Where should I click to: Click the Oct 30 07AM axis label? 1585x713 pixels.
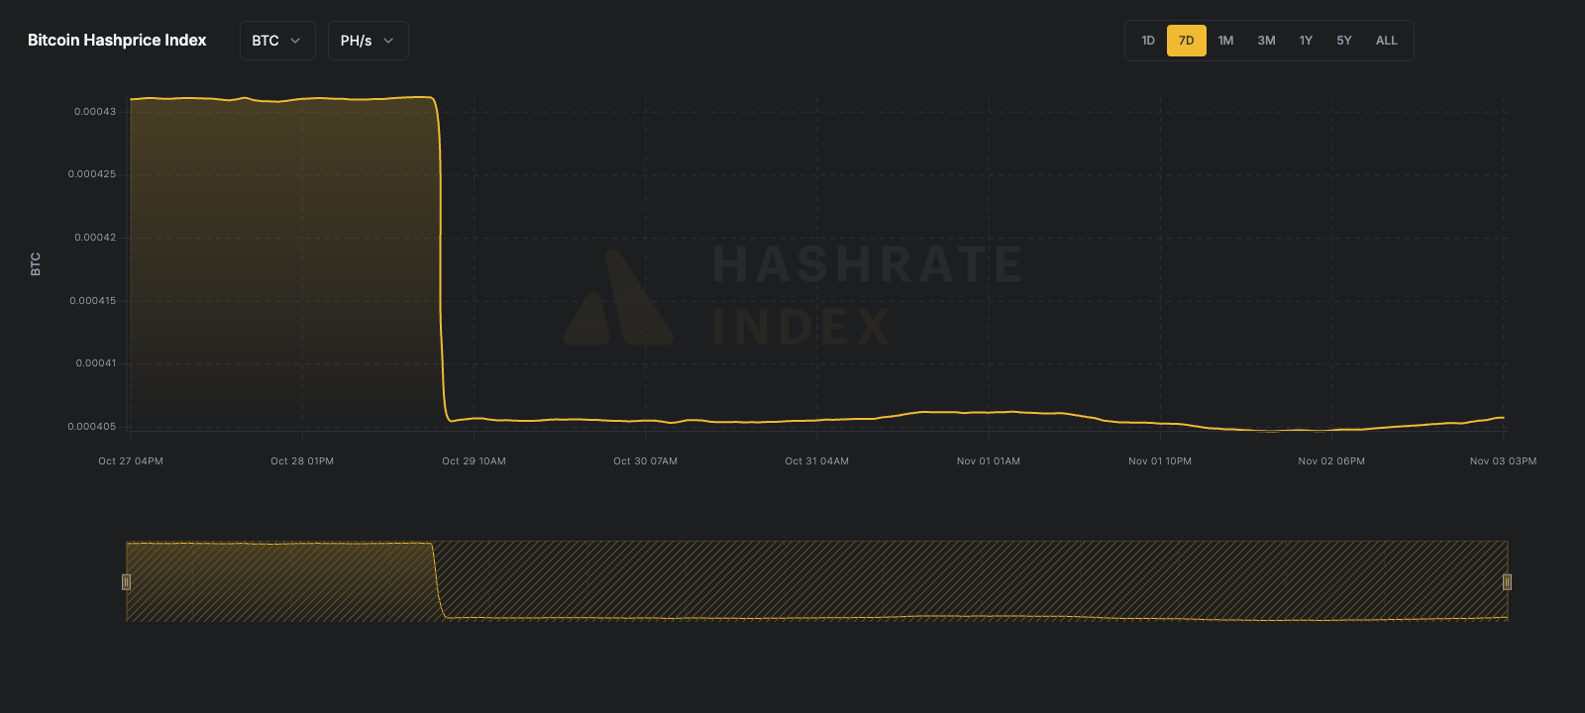click(x=645, y=461)
